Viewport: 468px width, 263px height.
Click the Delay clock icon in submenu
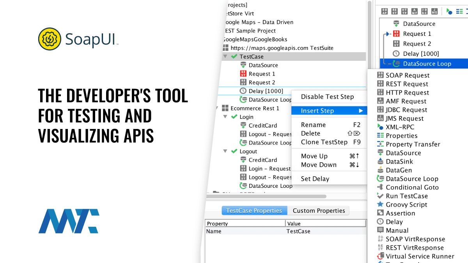pos(380,222)
